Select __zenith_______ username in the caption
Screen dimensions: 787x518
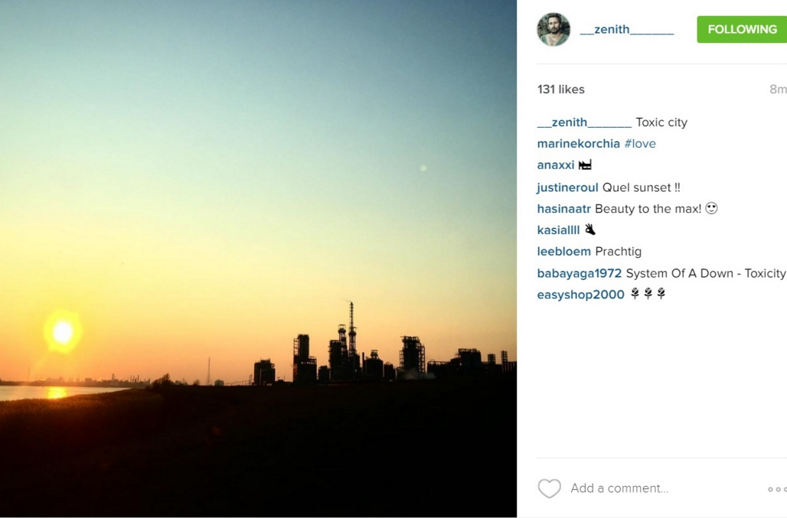pos(584,122)
